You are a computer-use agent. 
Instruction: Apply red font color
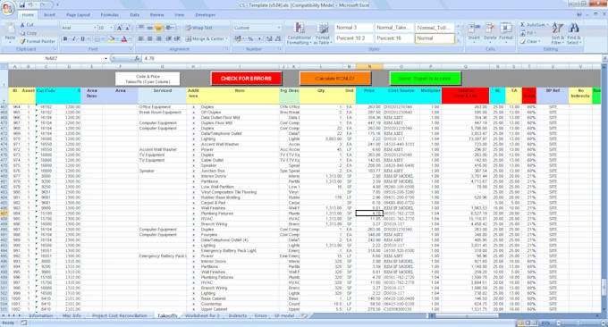(123, 38)
